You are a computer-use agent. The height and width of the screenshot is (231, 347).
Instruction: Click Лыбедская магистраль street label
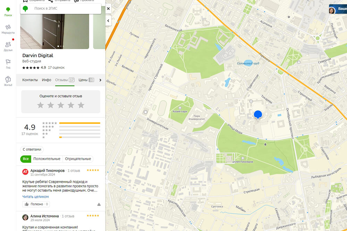[x=326, y=174]
